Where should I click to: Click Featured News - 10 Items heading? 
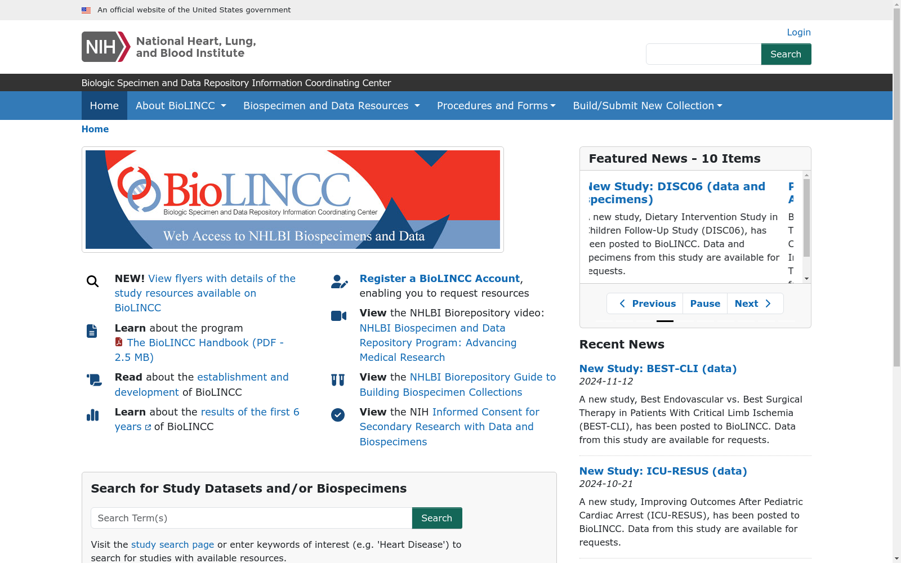click(x=675, y=159)
